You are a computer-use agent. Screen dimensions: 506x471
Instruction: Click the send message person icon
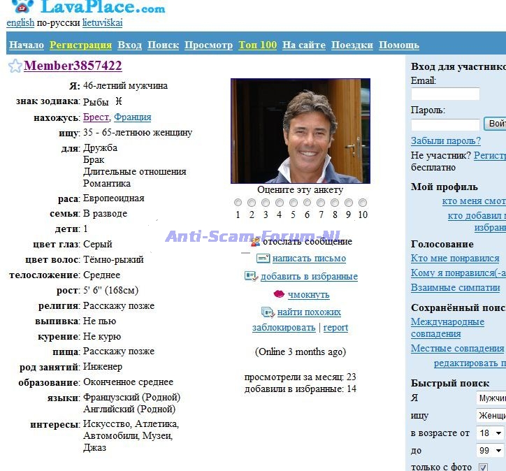click(255, 241)
